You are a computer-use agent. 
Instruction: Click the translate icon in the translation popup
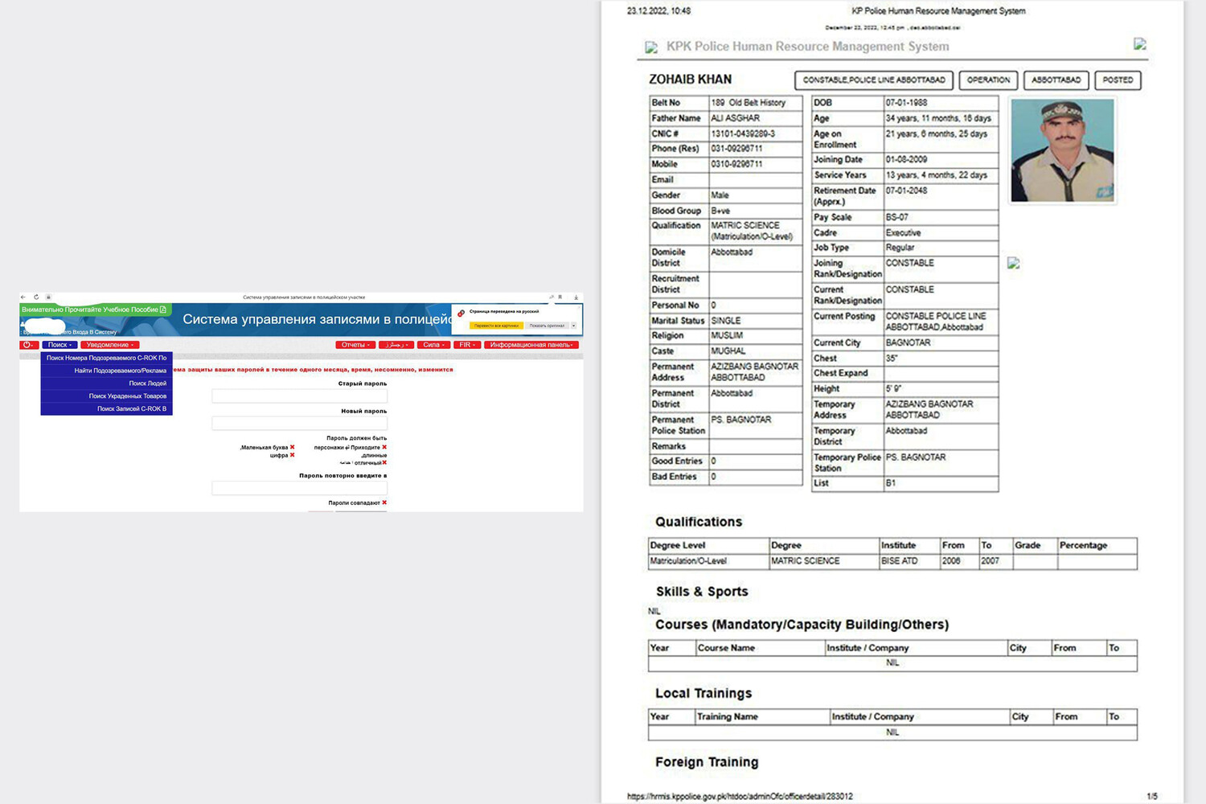pos(461,313)
